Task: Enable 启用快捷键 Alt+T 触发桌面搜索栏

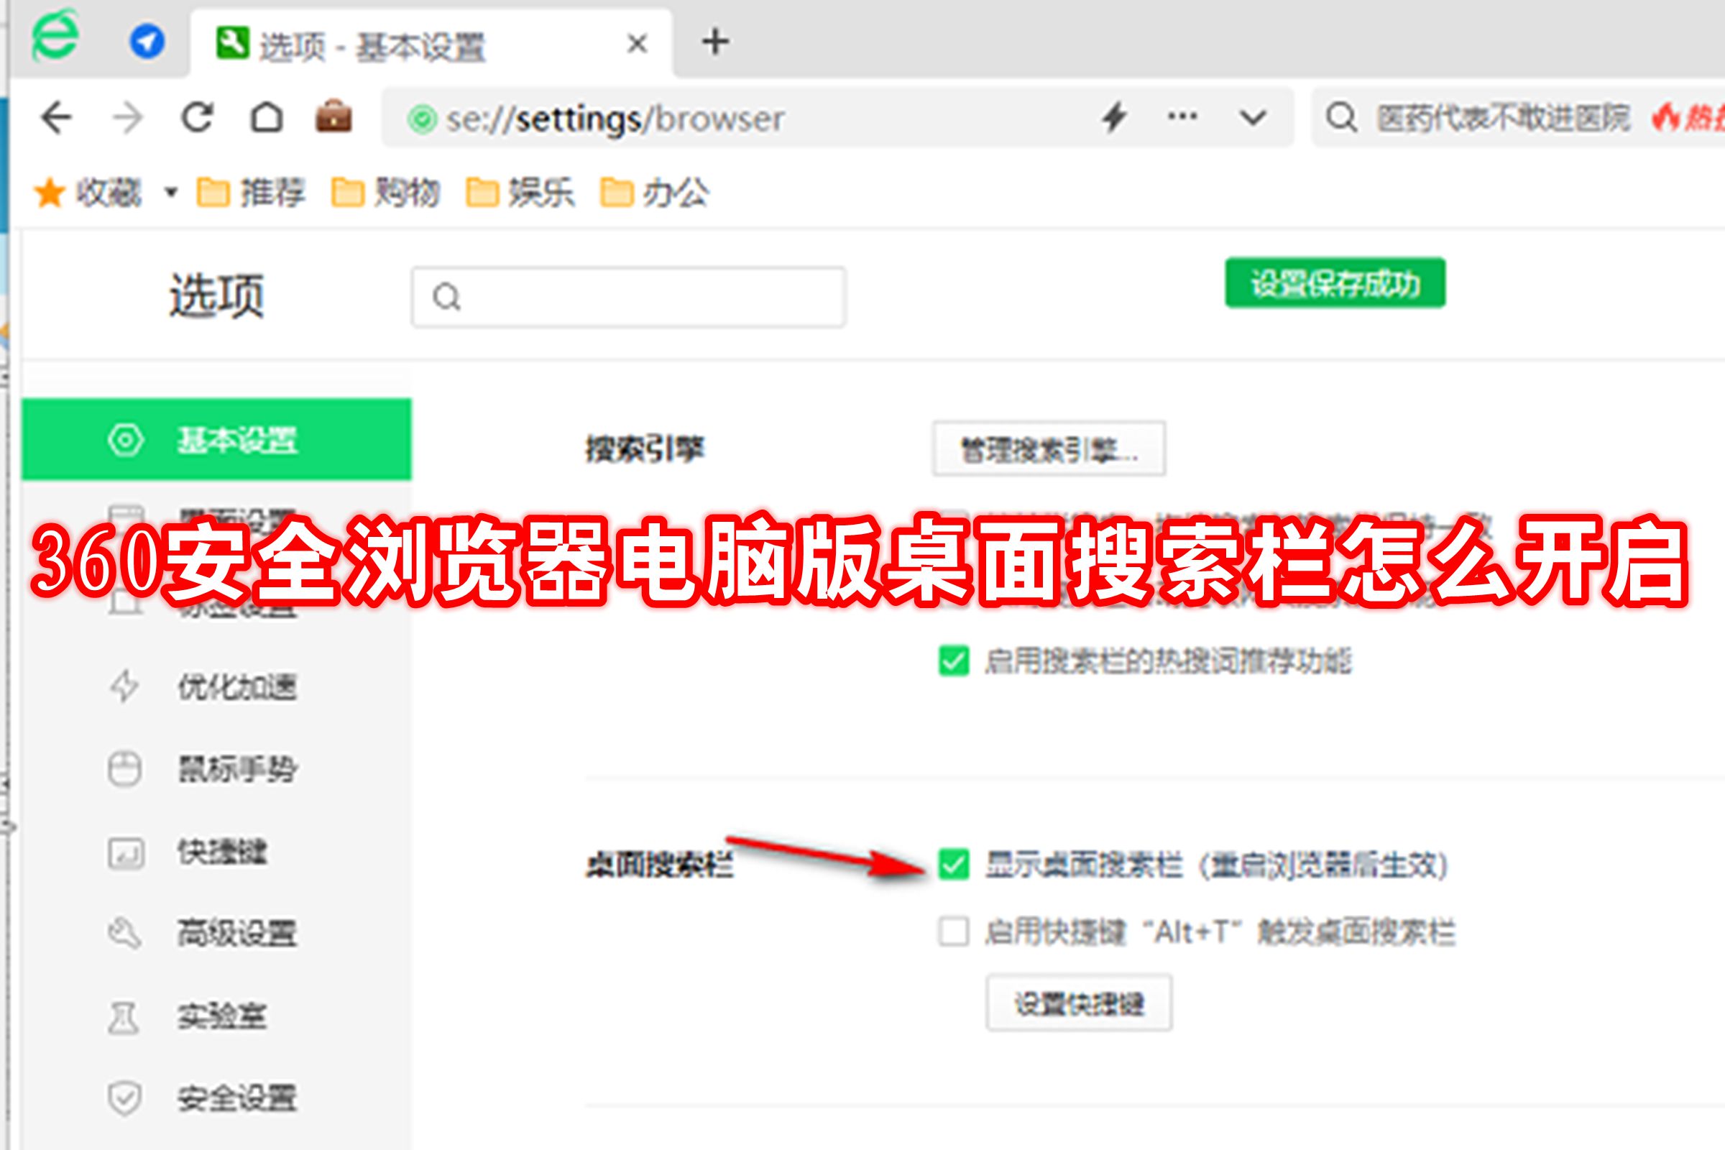Action: [954, 931]
